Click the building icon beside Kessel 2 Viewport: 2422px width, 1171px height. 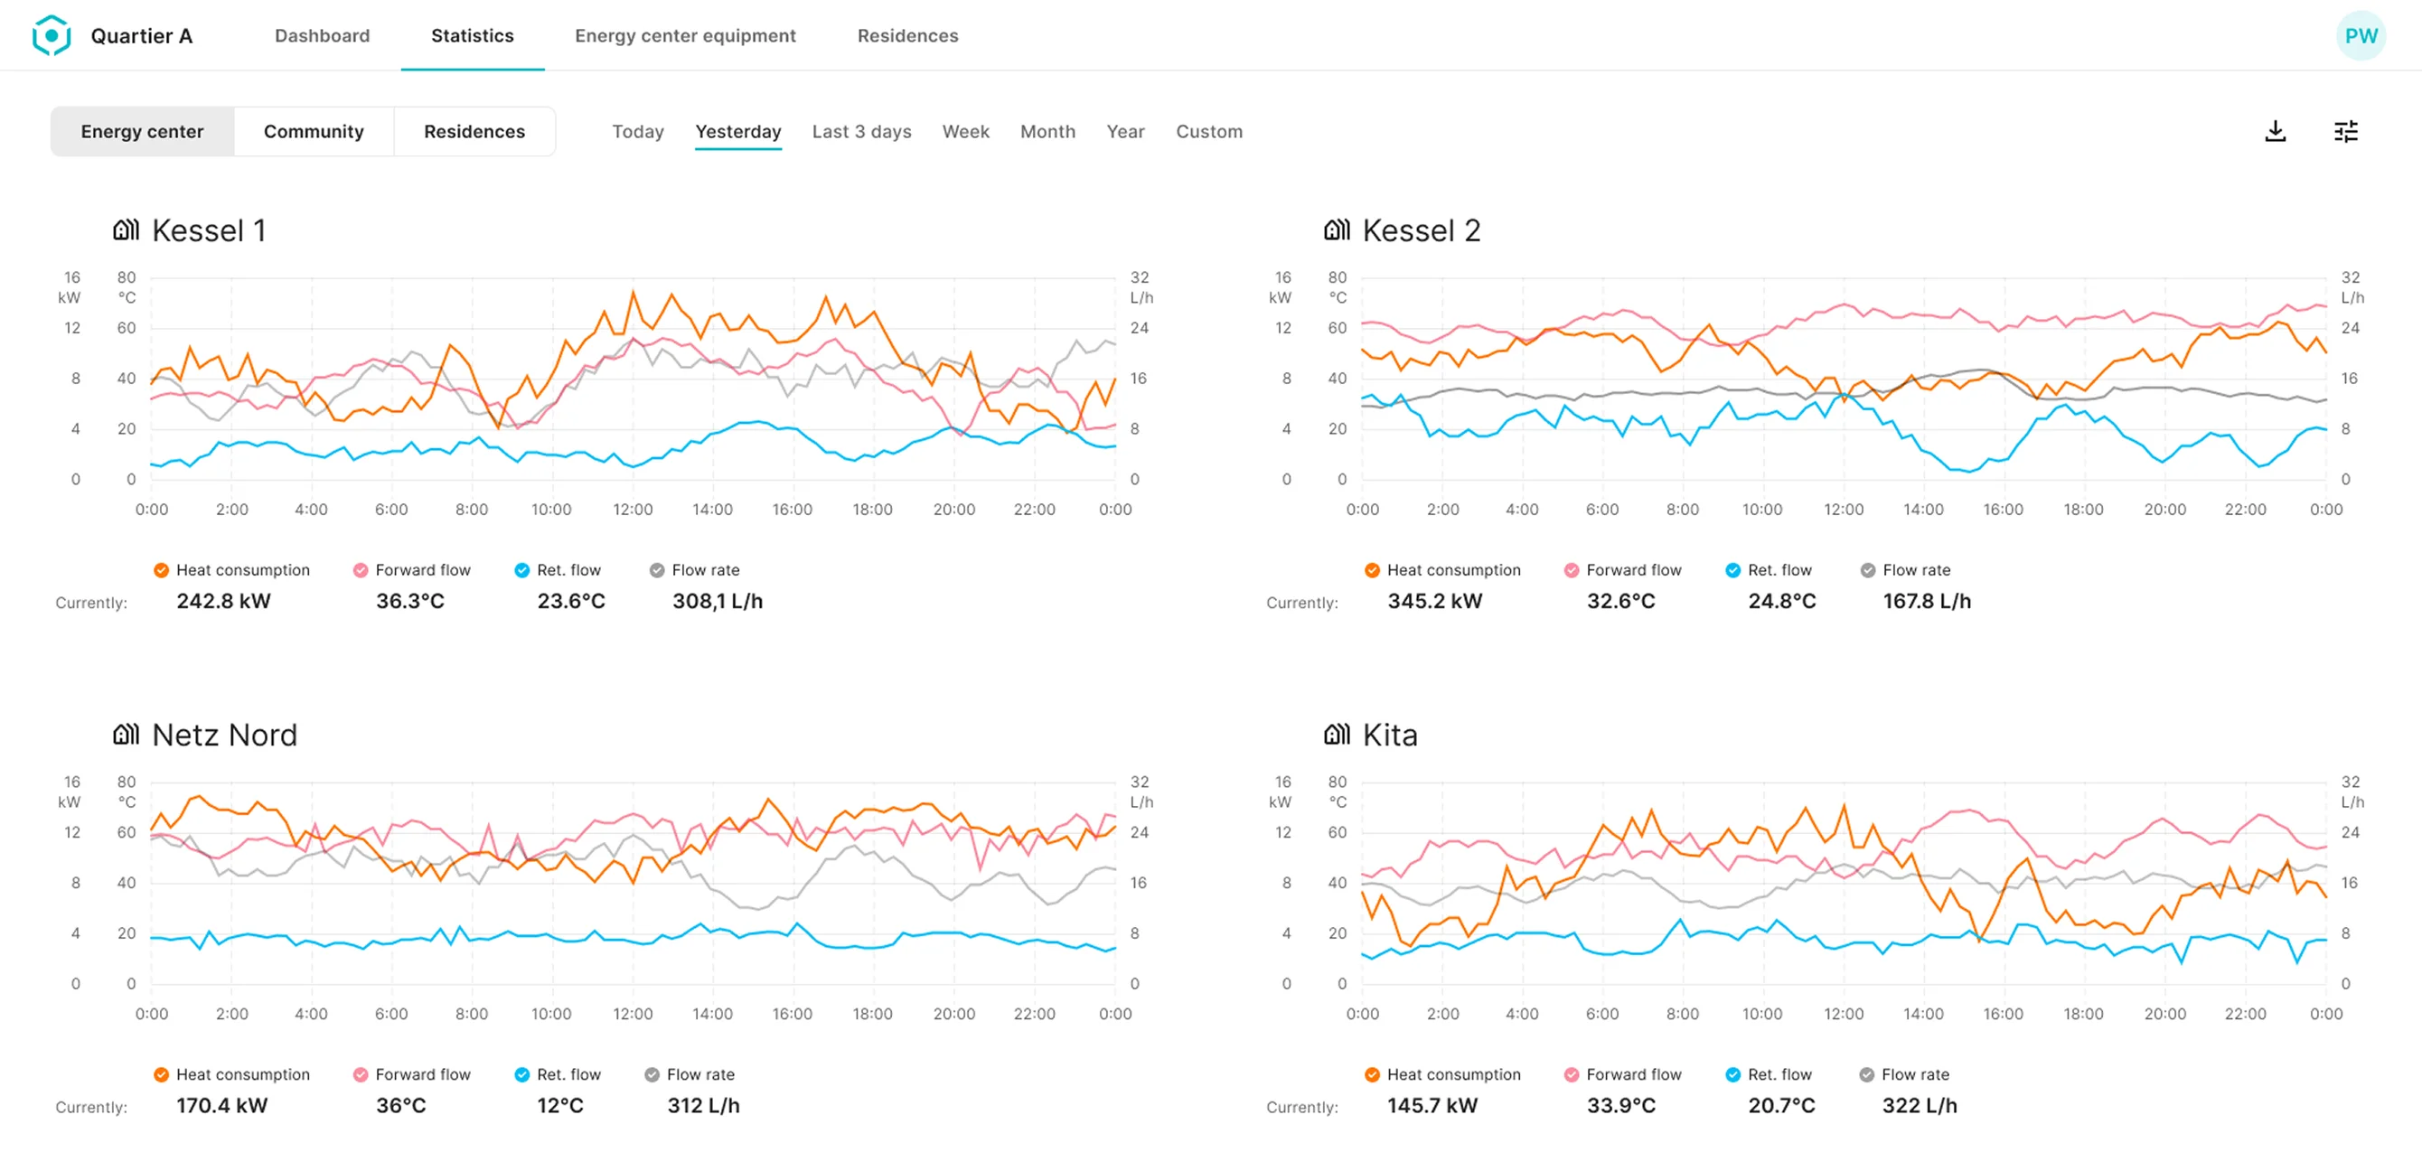click(1336, 230)
